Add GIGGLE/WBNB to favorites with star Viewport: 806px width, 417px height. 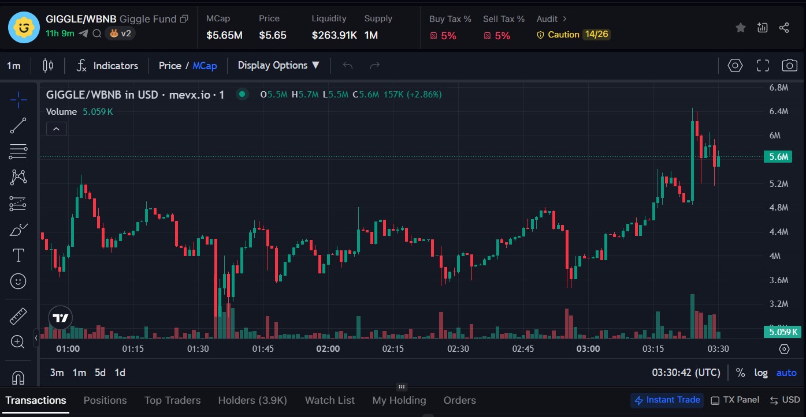pos(740,28)
